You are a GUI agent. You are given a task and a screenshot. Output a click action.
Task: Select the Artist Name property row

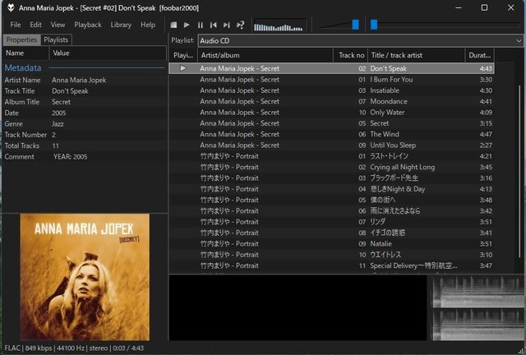[85, 80]
